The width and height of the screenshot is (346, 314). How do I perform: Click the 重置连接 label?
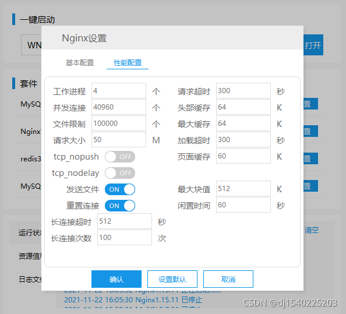[x=83, y=206]
